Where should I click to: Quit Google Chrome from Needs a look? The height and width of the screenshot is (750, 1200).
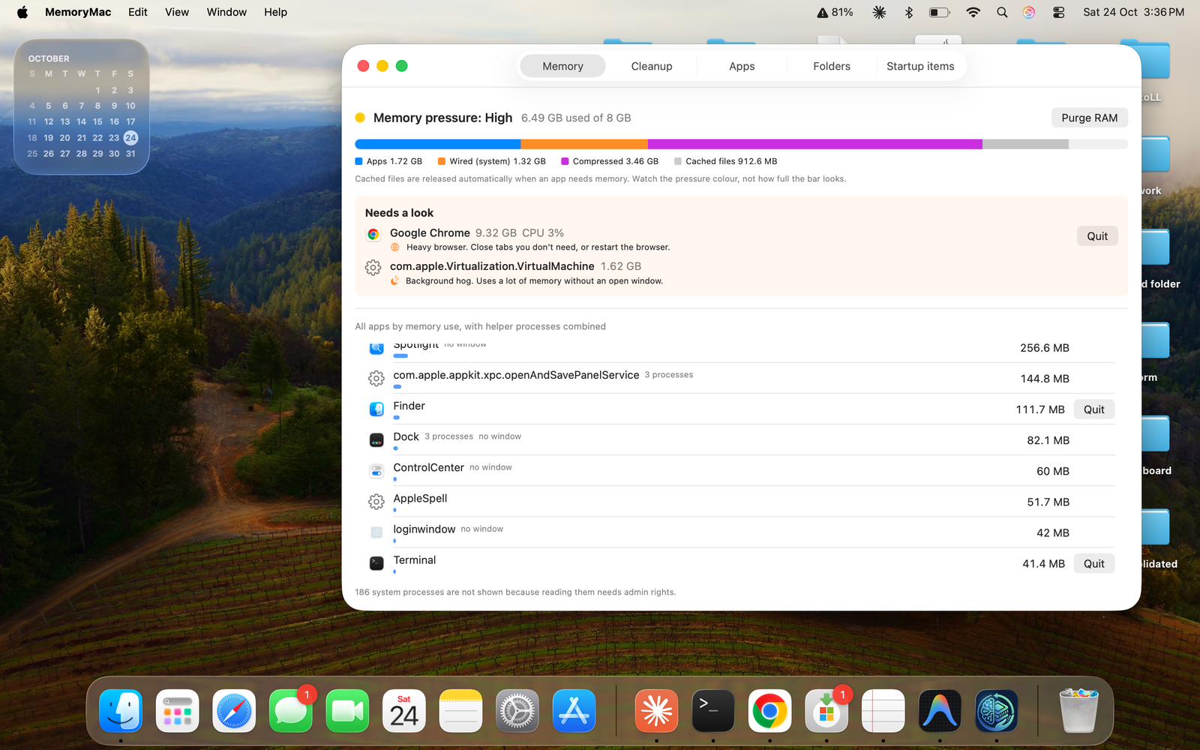pos(1097,236)
